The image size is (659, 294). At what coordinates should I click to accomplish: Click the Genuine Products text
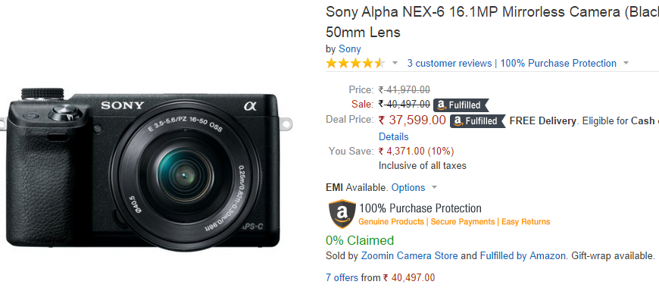391,222
